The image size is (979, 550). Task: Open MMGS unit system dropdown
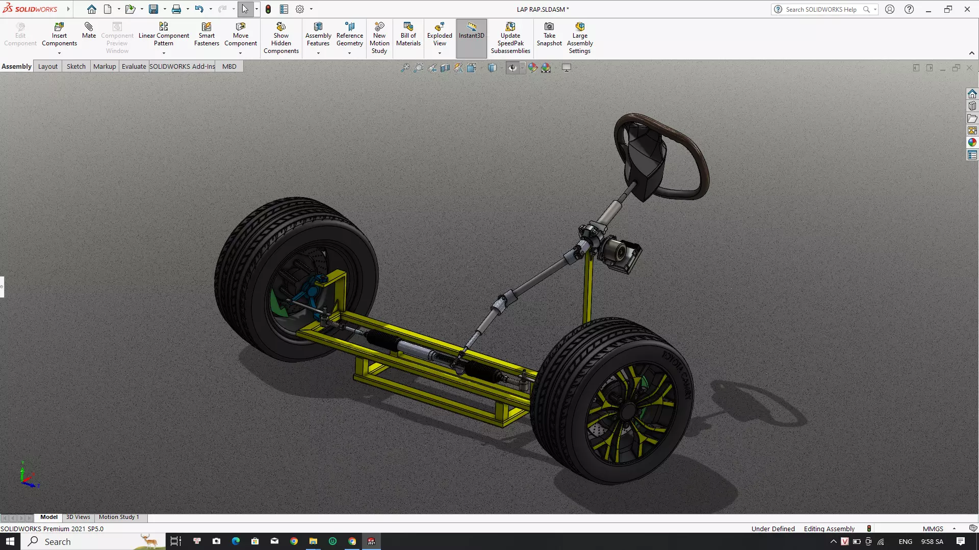click(x=954, y=529)
